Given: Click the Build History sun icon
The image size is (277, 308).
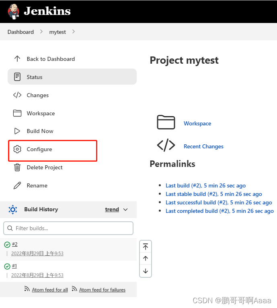Looking at the screenshot, I should [x=13, y=210].
